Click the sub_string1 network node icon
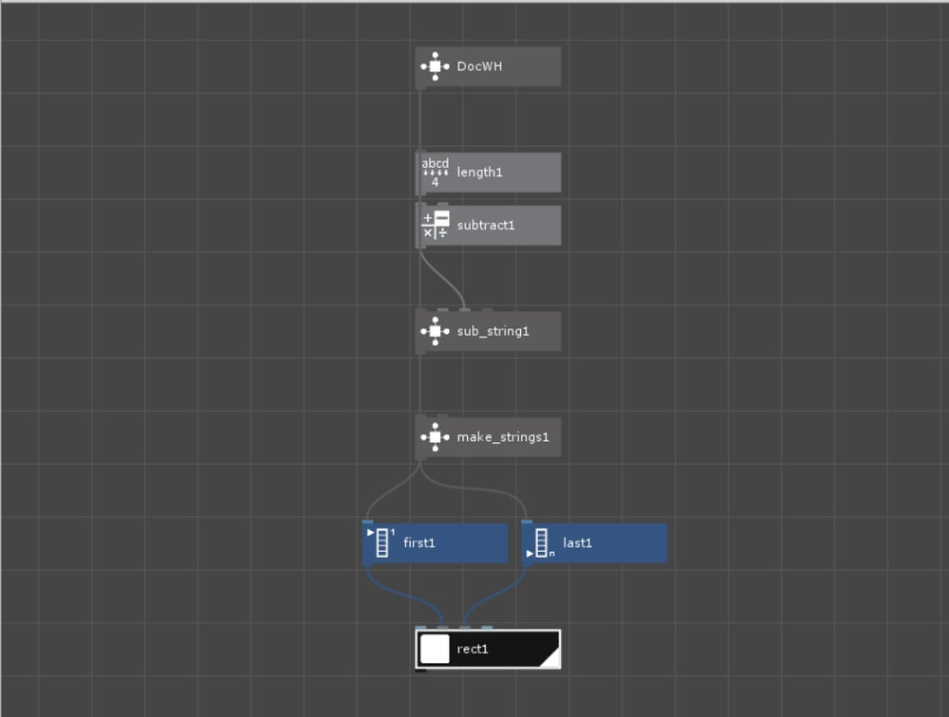Viewport: 949px width, 717px height. [x=435, y=331]
